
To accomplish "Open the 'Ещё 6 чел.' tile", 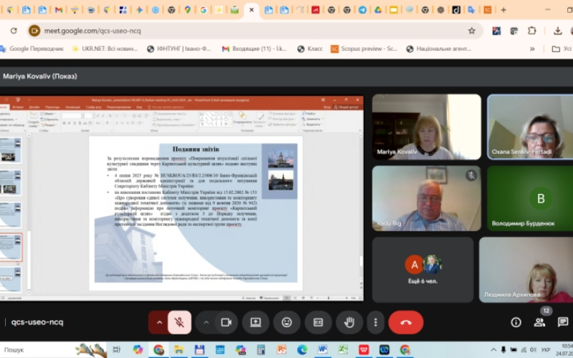I will click(x=423, y=270).
